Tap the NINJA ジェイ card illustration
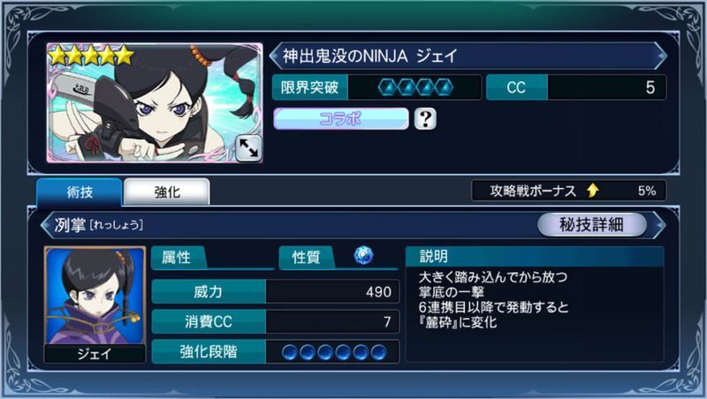The image size is (707, 399). [155, 102]
